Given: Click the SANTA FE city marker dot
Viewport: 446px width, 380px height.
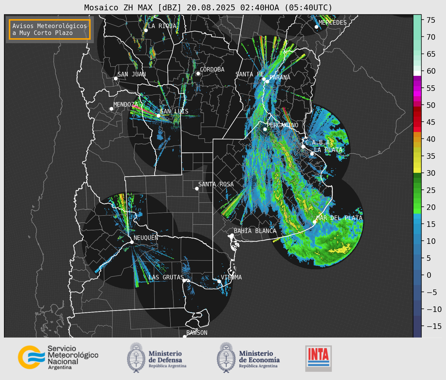Looking at the screenshot, I should click(264, 79).
